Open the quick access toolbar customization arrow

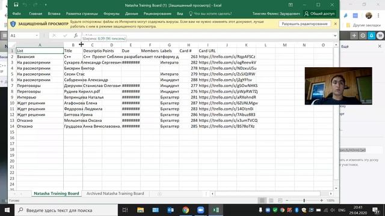pyautogui.click(x=46, y=5)
